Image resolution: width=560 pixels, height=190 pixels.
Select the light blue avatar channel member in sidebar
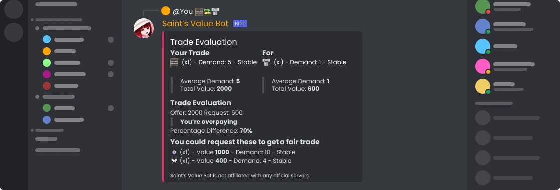[47, 39]
